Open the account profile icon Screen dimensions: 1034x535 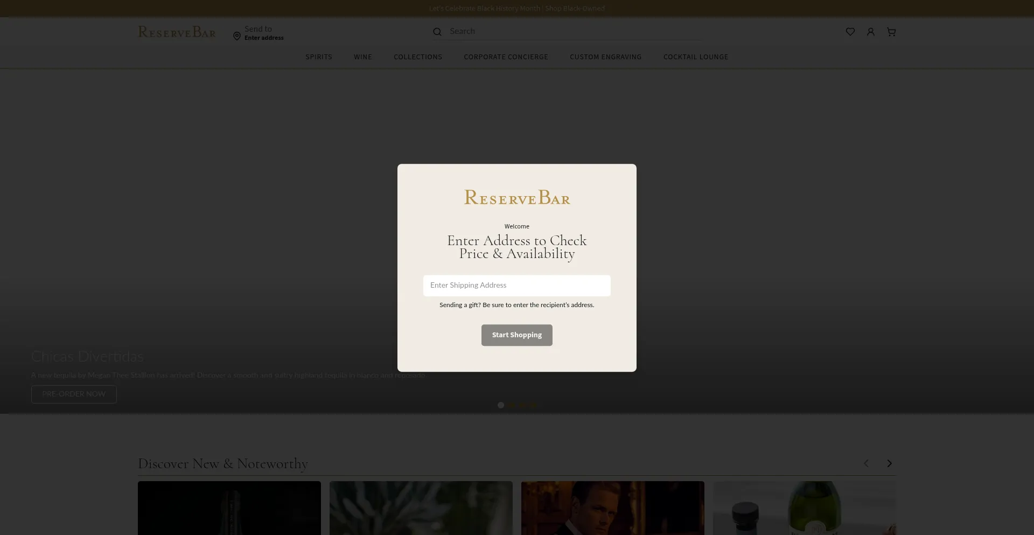[870, 32]
